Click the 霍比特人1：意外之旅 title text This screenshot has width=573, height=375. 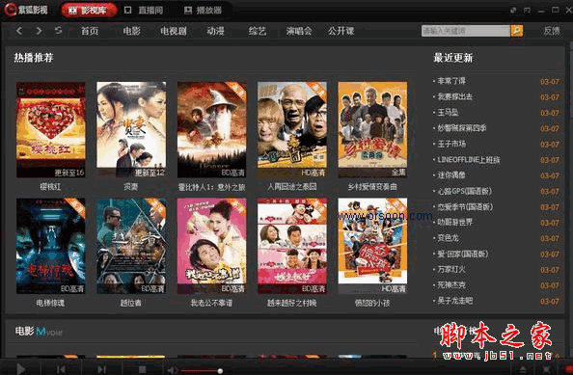(x=211, y=187)
